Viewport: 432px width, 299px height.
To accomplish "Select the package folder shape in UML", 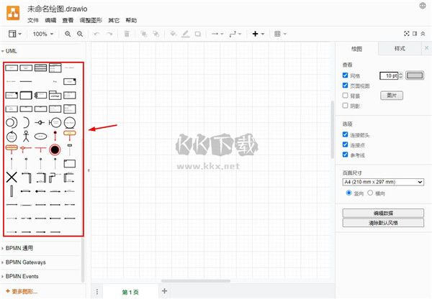I will pos(55,95).
